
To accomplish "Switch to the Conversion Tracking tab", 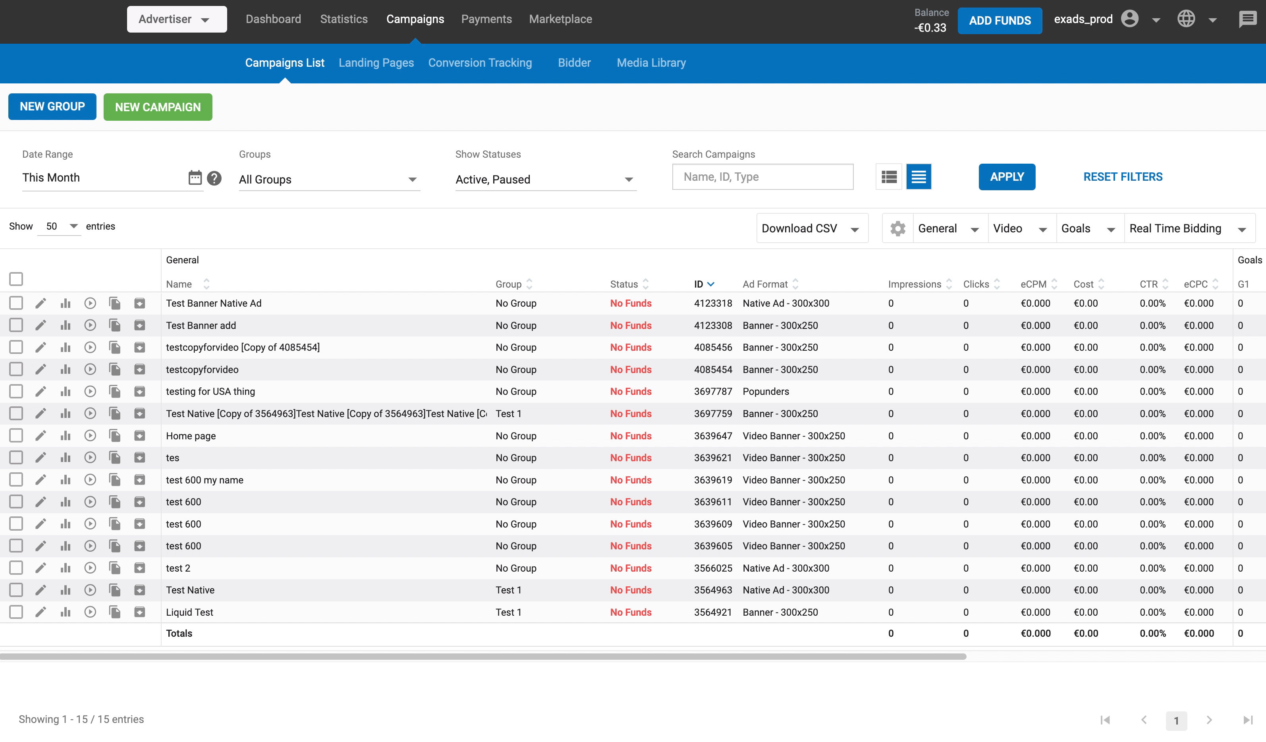I will (x=480, y=63).
